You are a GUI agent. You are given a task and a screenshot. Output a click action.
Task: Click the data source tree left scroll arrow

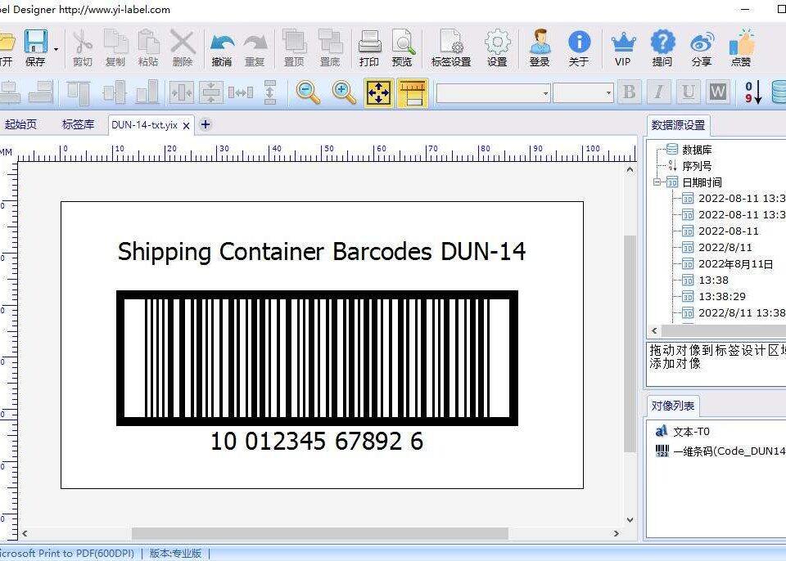point(654,330)
